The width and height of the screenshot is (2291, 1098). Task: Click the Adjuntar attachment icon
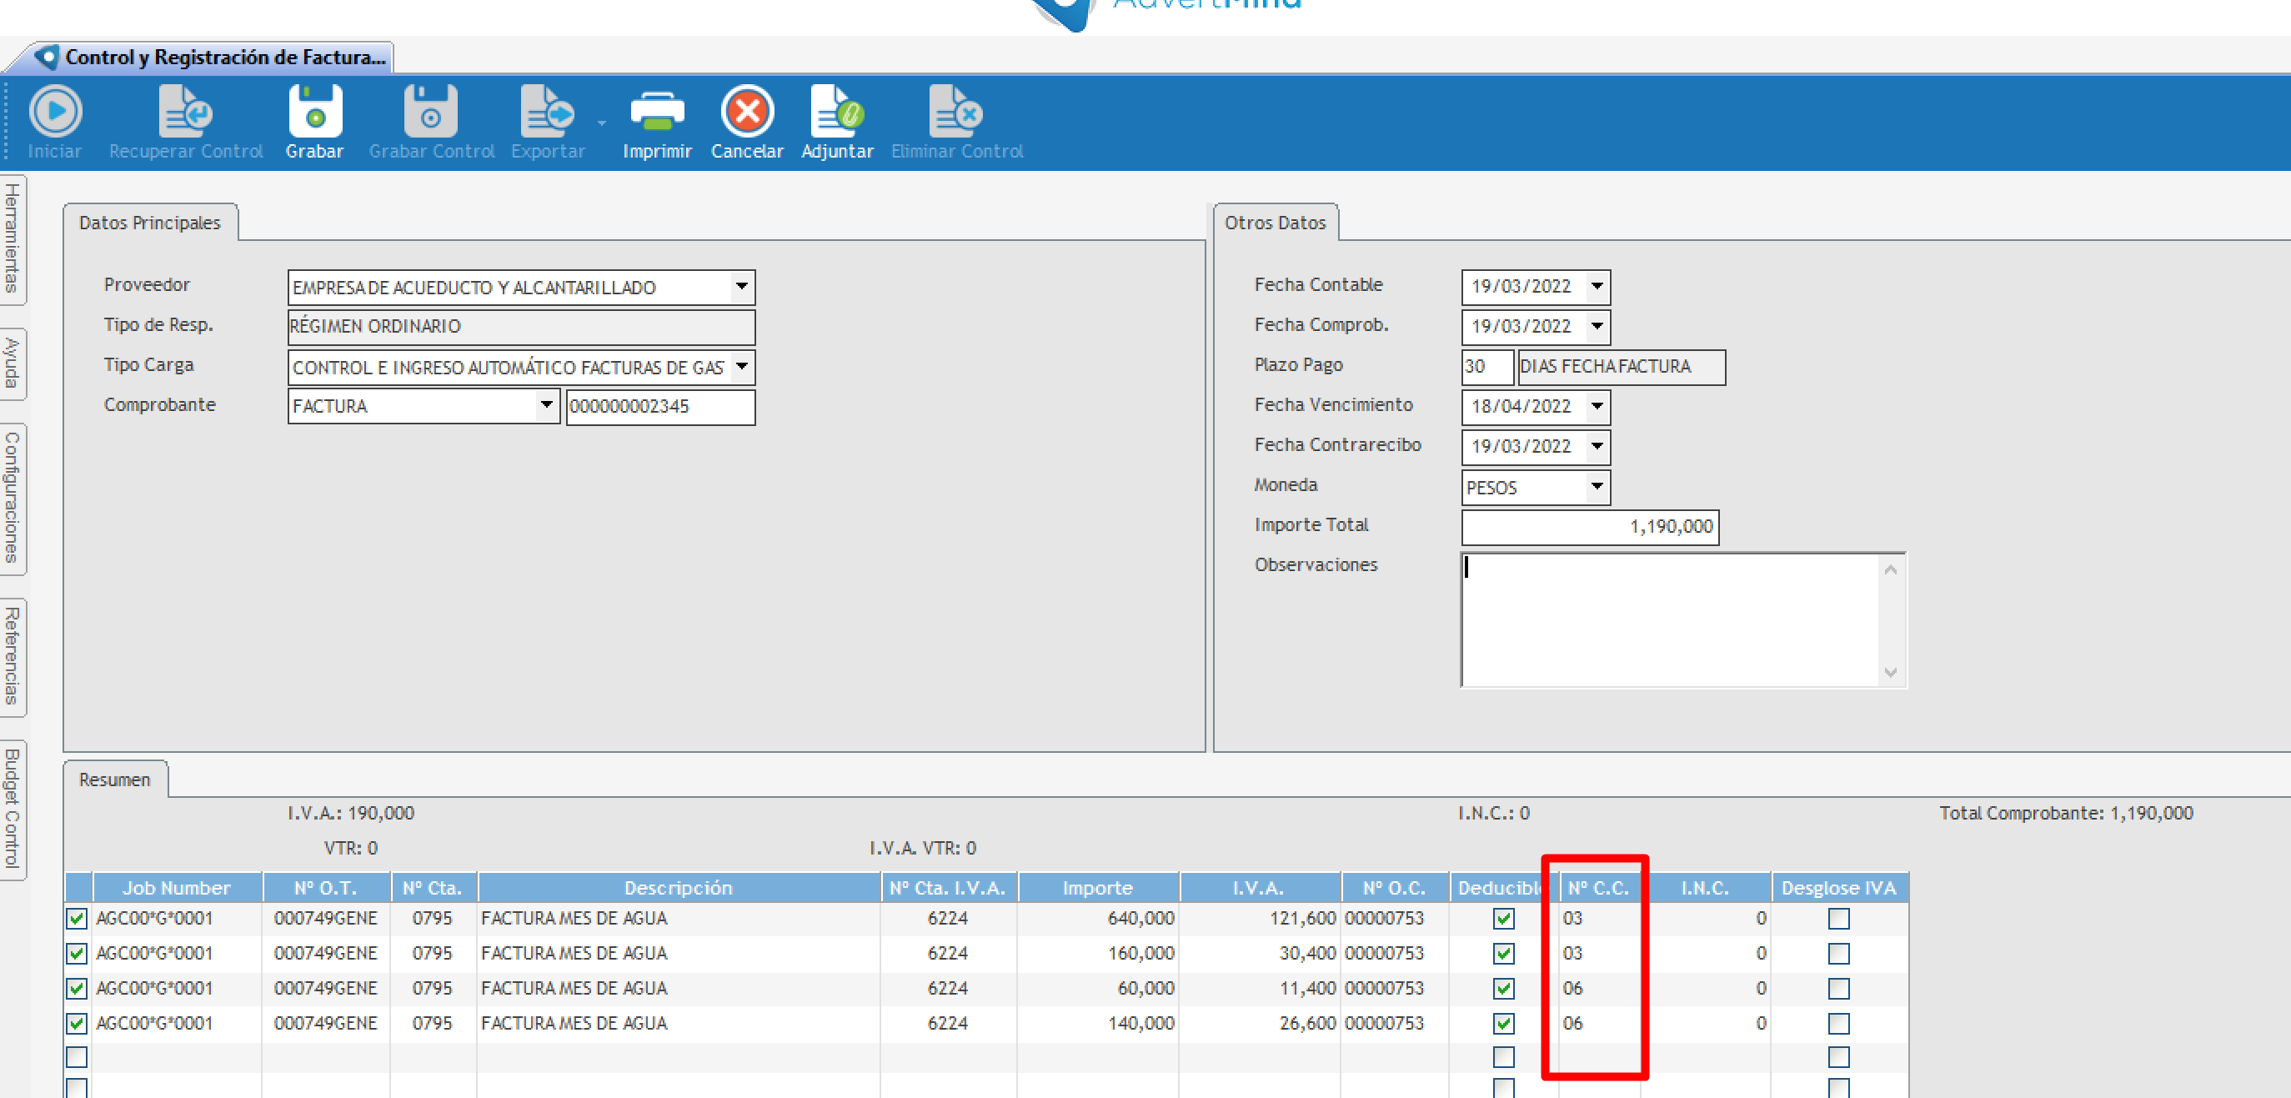836,112
